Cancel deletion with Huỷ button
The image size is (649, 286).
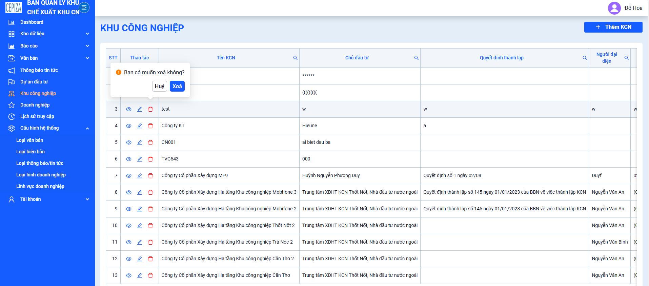159,86
